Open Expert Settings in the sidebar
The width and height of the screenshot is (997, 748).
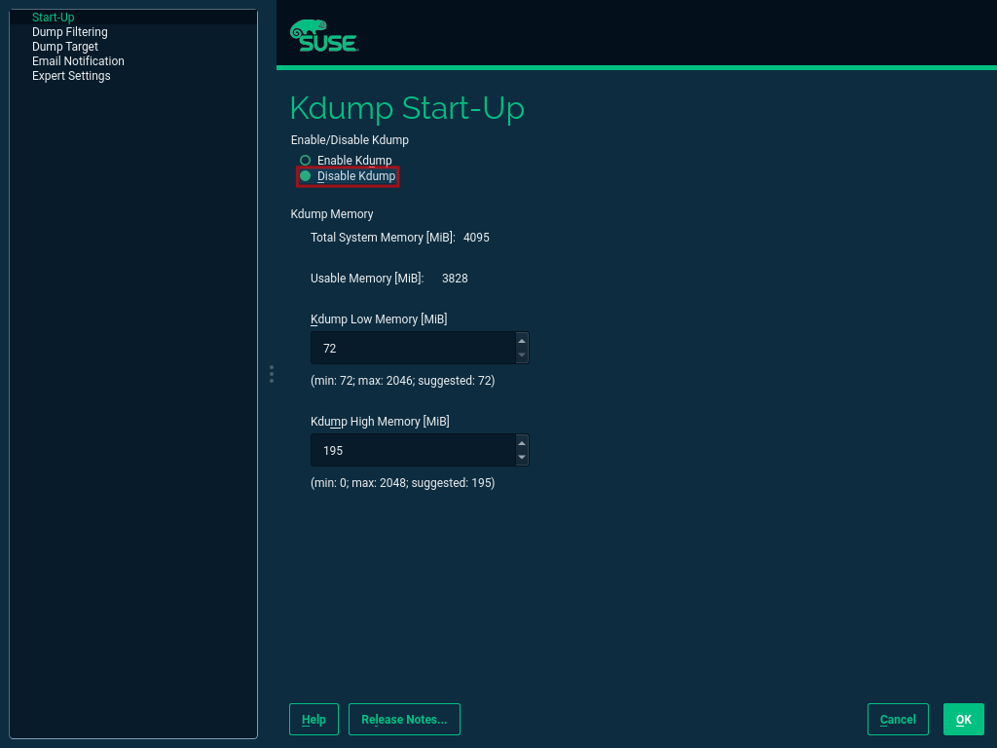tap(71, 76)
